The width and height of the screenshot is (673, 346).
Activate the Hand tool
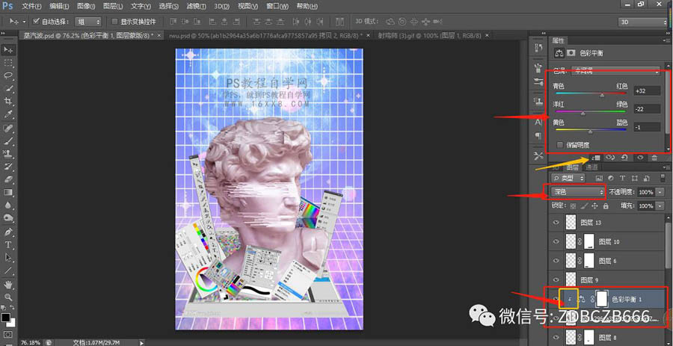pyautogui.click(x=9, y=285)
